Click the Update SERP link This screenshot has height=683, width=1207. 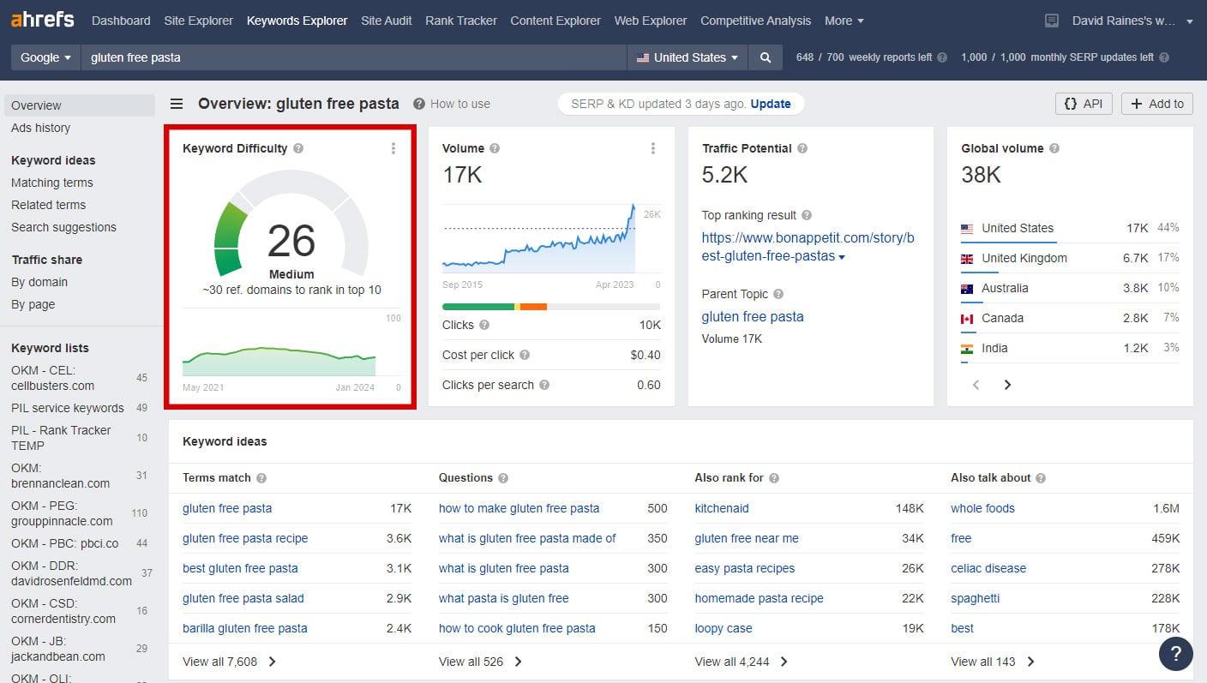coord(771,104)
